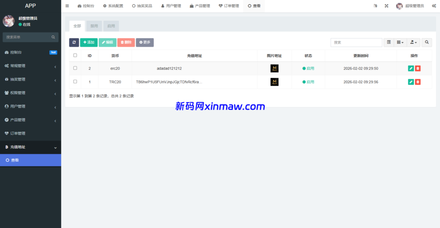Switch to the 禁用 filter tab
This screenshot has width=440, height=228.
[x=94, y=26]
